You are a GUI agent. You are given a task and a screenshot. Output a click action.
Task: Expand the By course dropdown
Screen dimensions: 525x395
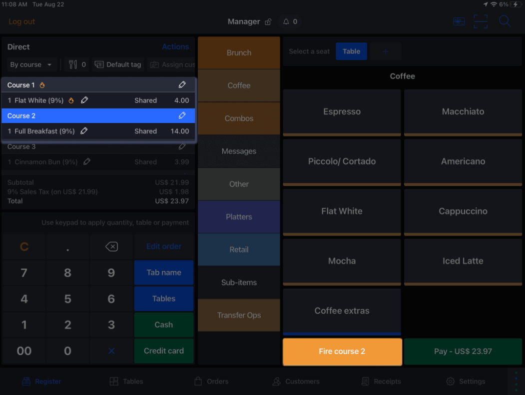pos(31,64)
